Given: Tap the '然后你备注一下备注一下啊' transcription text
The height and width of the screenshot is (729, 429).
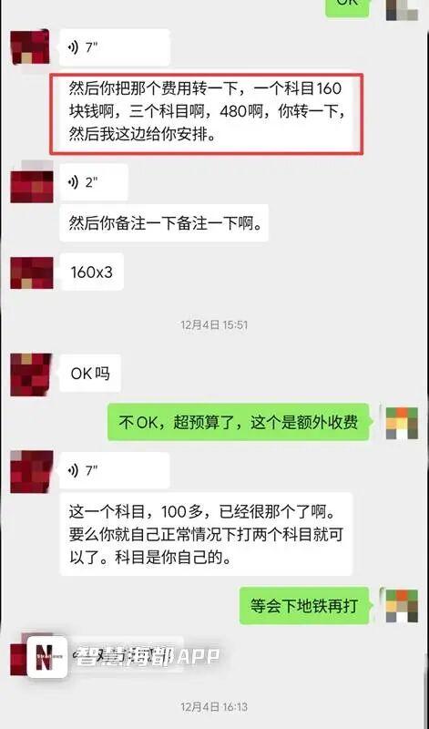Looking at the screenshot, I should click(164, 223).
